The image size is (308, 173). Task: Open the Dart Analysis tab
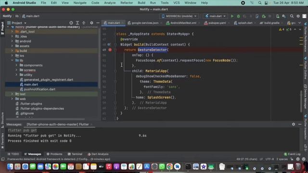coord(98,154)
